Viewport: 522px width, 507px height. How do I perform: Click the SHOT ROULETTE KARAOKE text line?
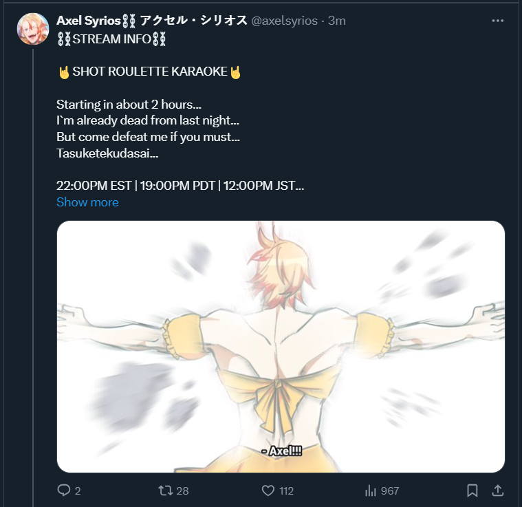(x=150, y=72)
